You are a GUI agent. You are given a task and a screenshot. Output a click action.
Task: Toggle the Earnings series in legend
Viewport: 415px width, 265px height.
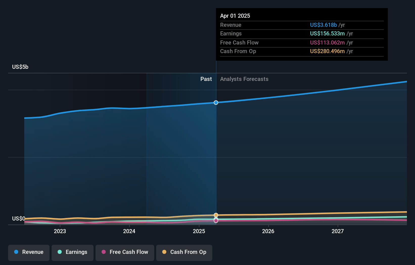point(73,253)
